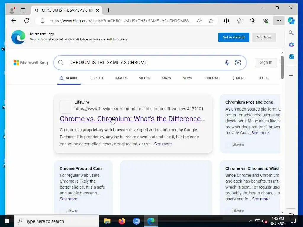
Task: Add a sidebar app with plus
Action: pyautogui.click(x=291, y=75)
